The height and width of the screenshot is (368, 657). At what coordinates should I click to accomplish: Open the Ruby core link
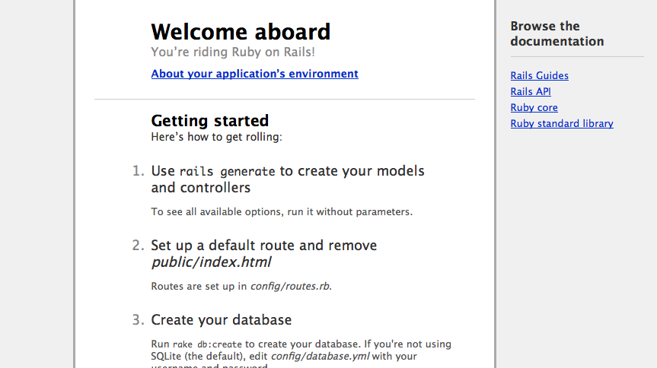pyautogui.click(x=534, y=107)
